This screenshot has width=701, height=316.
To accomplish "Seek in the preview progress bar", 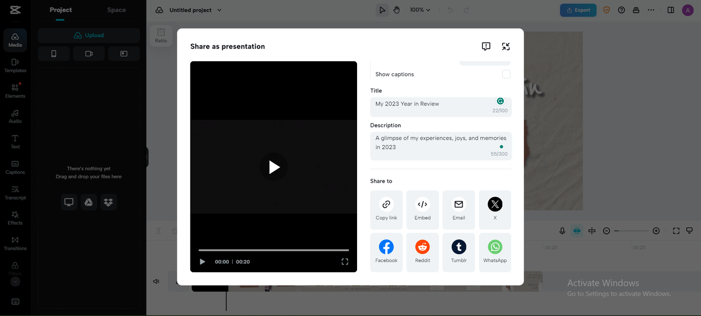I will click(x=274, y=250).
